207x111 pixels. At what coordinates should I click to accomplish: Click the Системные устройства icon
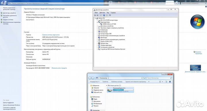click(99, 47)
